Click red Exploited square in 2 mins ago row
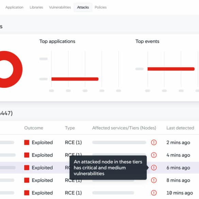Screen dimensions: 199x199 click(27, 143)
